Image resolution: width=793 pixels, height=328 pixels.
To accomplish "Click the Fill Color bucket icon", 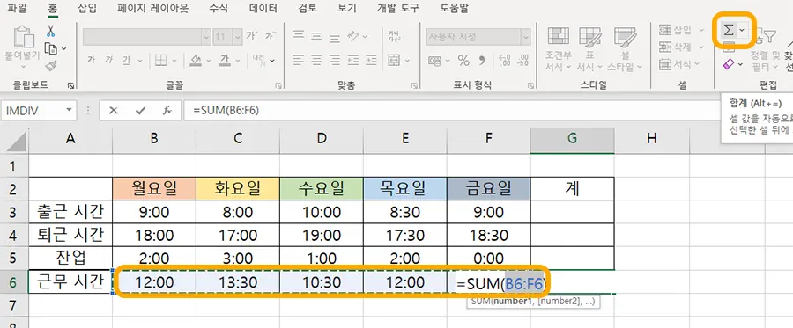I will pyautogui.click(x=196, y=60).
